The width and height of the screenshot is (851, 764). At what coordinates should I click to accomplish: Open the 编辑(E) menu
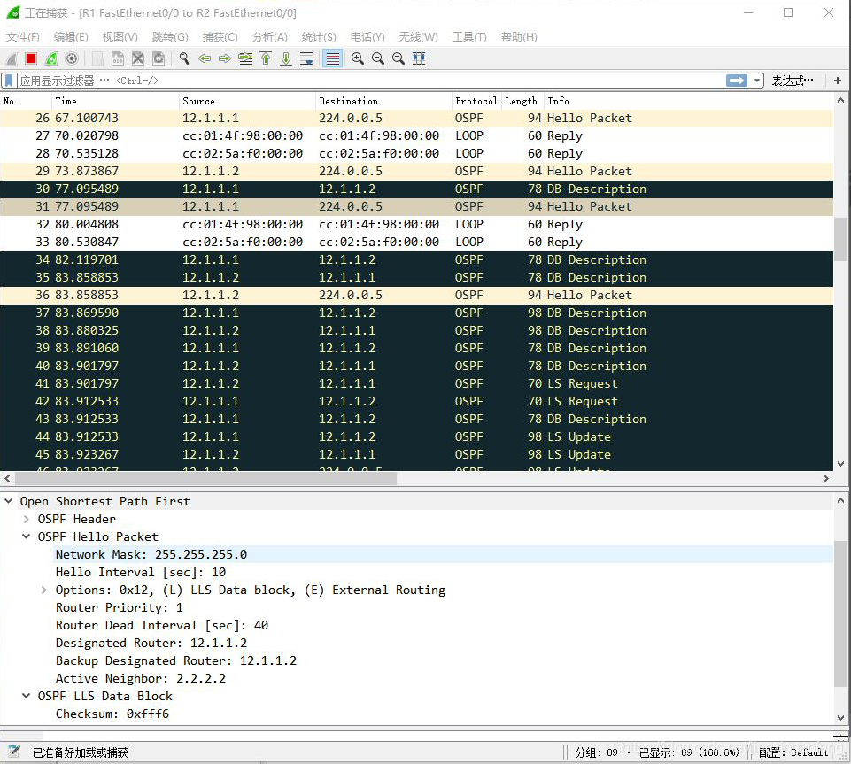click(x=71, y=37)
